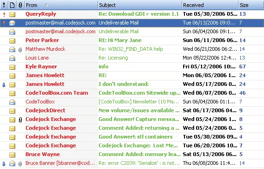264x169 pixels.
Task: Click unread envelope icon for Peter Parker message
Action: (12, 41)
